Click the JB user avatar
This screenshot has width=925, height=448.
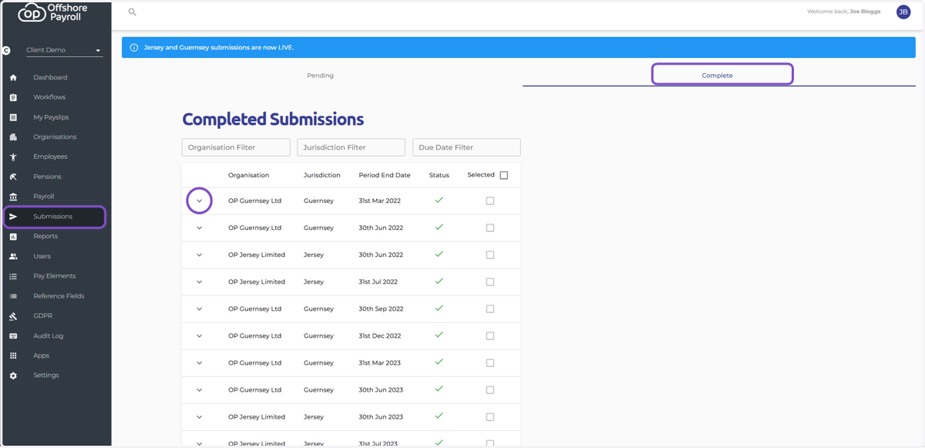[x=903, y=12]
